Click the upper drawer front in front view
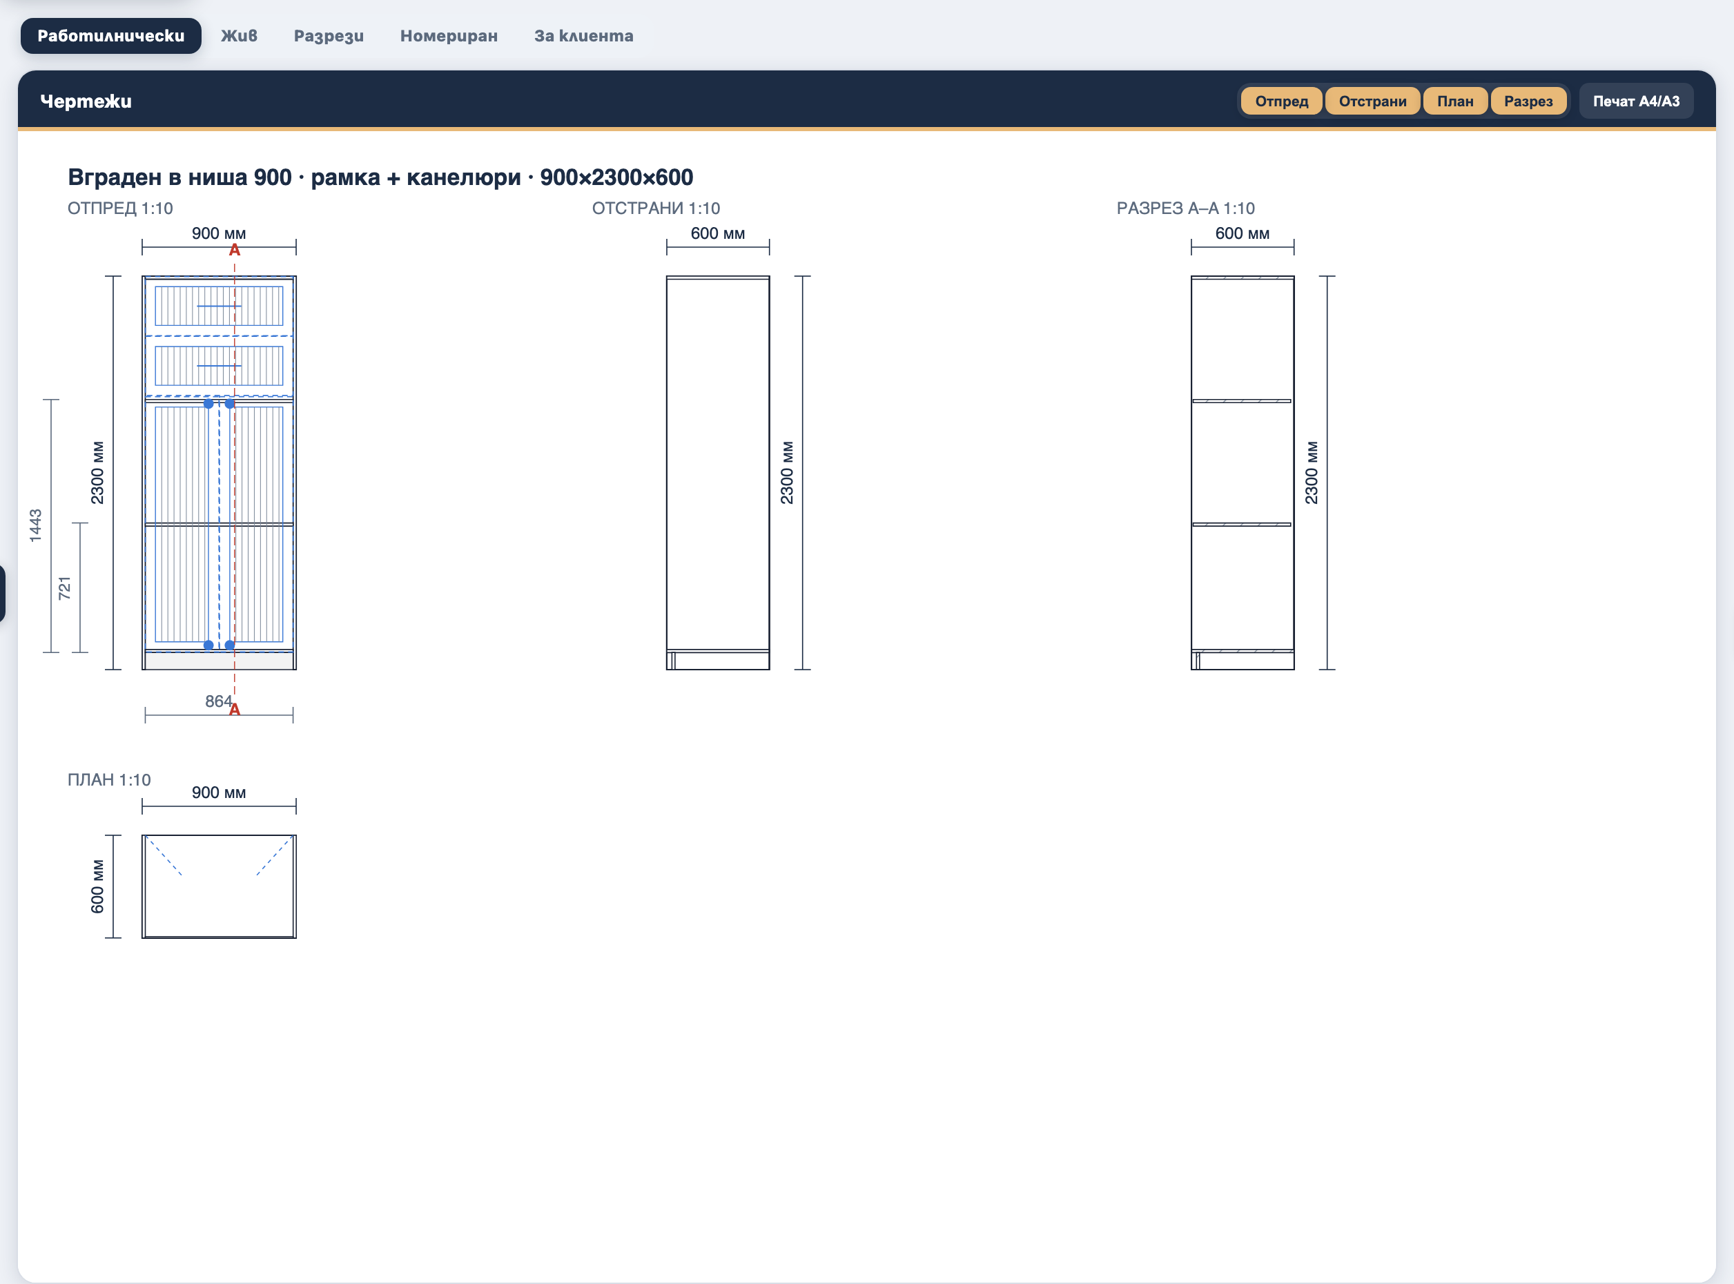This screenshot has width=1734, height=1284. click(x=220, y=307)
